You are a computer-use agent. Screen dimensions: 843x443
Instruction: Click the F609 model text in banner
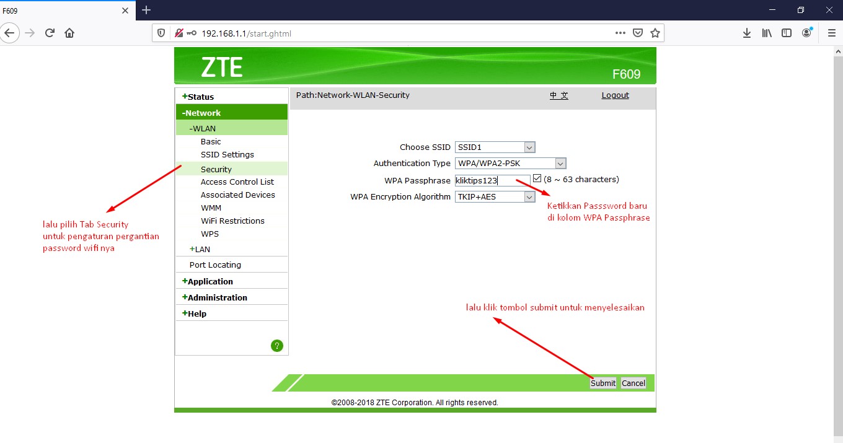626,75
